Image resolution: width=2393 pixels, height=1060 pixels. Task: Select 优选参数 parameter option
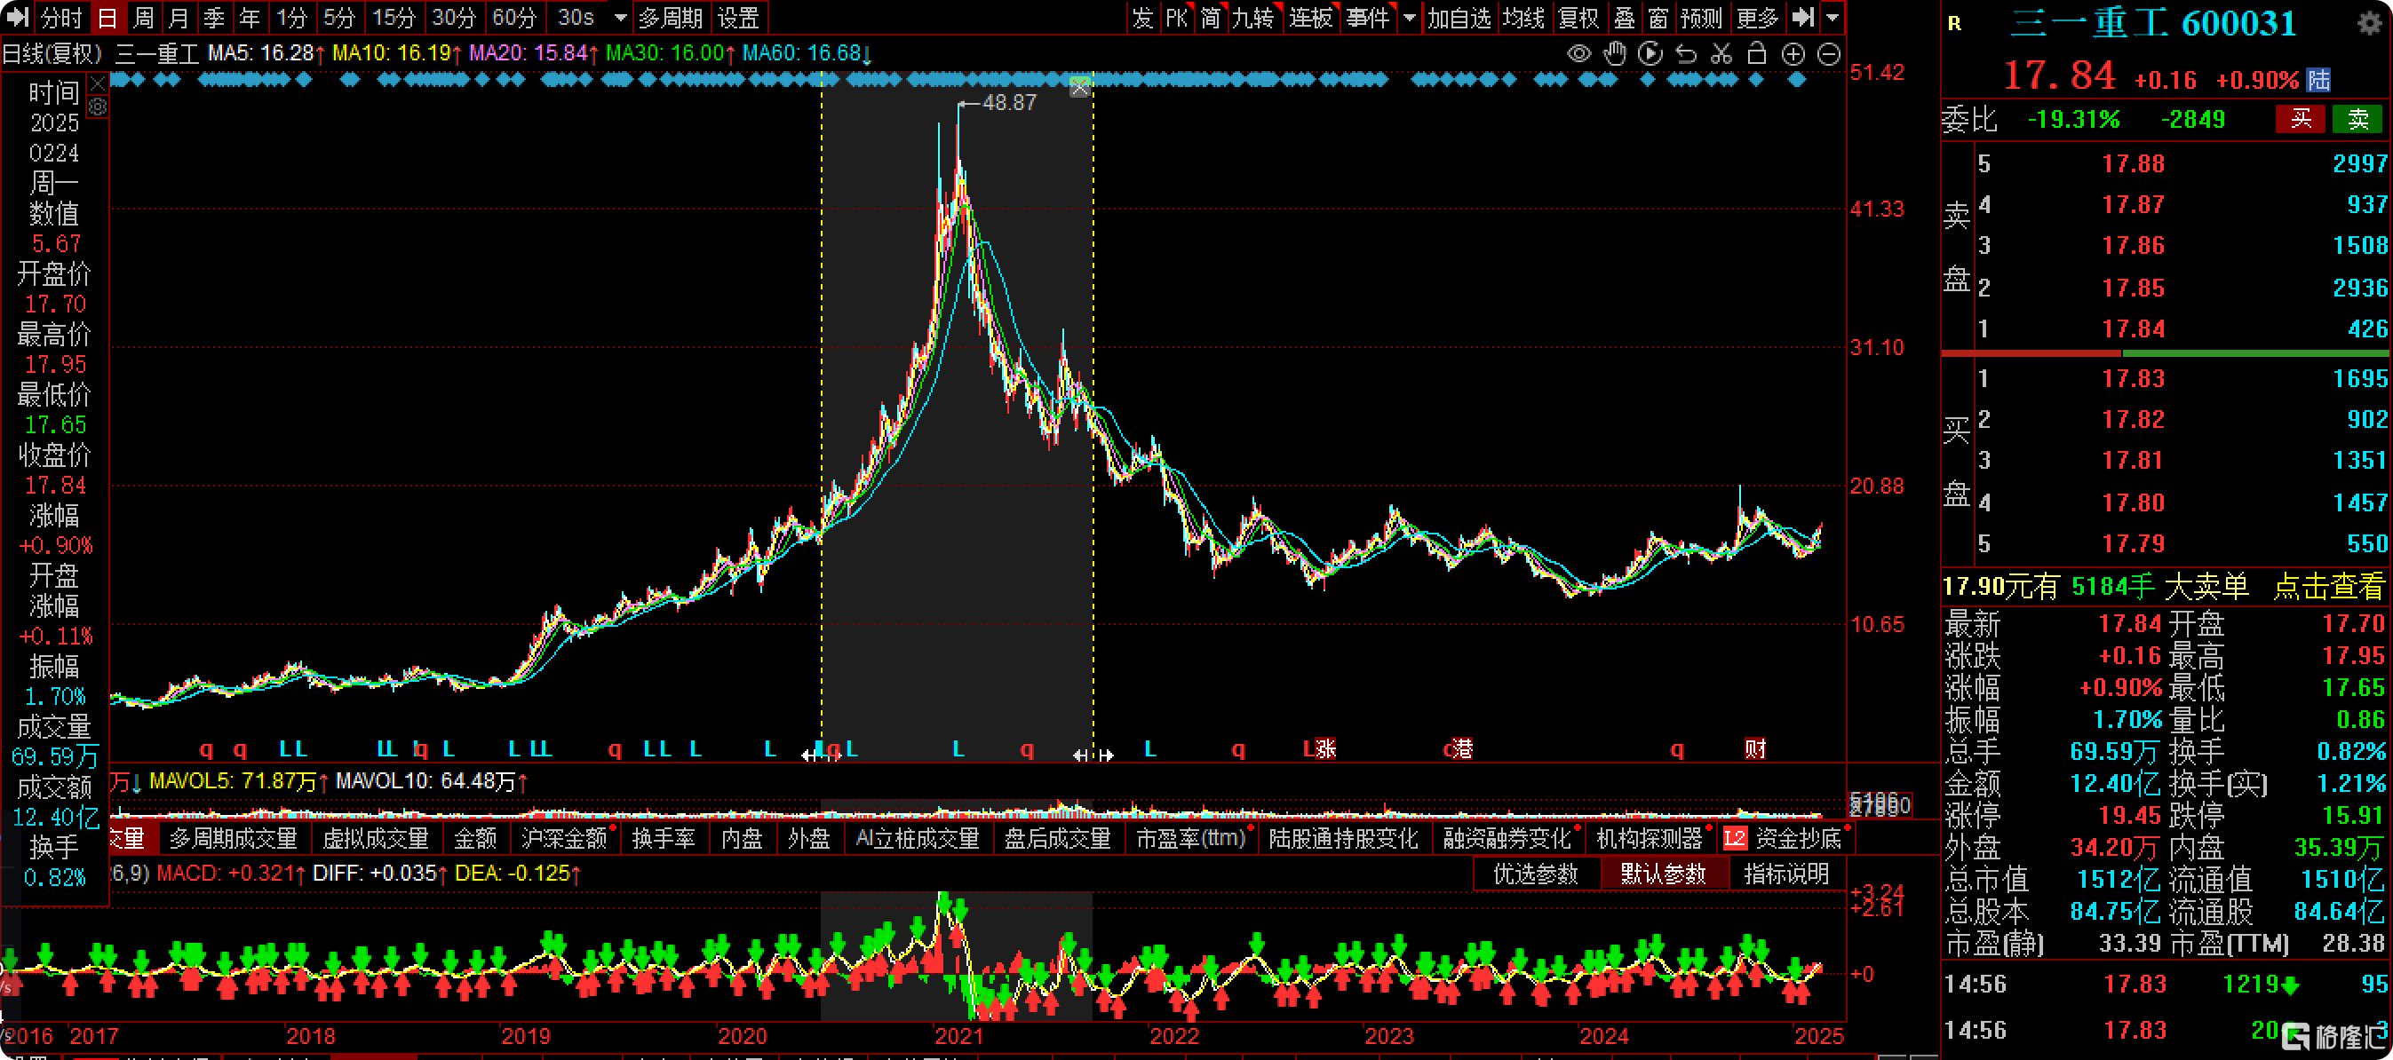coord(1535,874)
